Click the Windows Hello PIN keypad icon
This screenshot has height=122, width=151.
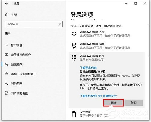point(74,58)
